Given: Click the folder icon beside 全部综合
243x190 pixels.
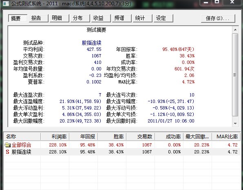Looking at the screenshot, I should point(7,145).
